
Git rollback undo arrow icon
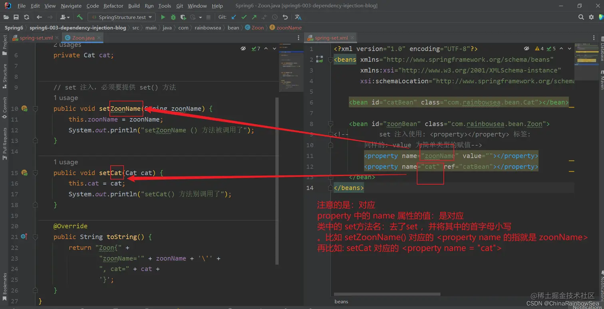285,17
